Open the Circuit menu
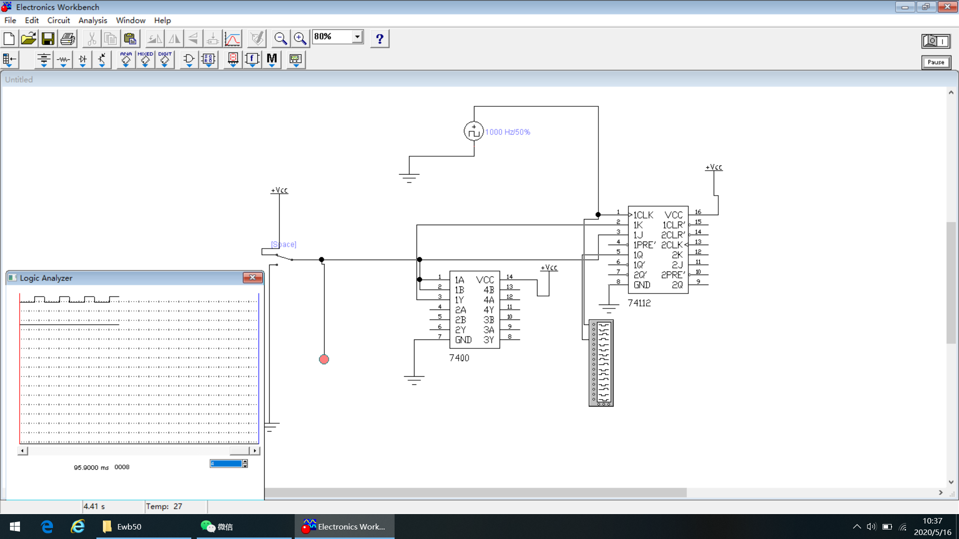This screenshot has height=539, width=959. tap(58, 20)
